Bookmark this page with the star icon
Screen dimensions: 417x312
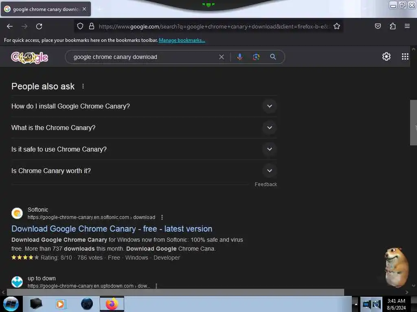point(337,26)
